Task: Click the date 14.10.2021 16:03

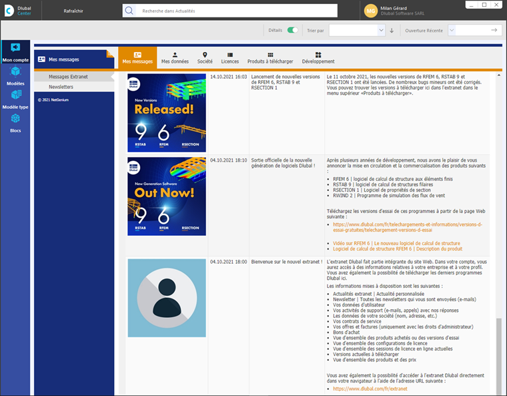Action: pyautogui.click(x=228, y=77)
